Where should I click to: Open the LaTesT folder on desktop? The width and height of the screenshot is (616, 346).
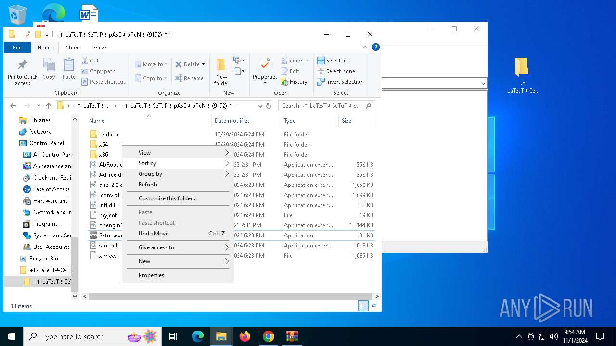pyautogui.click(x=523, y=75)
